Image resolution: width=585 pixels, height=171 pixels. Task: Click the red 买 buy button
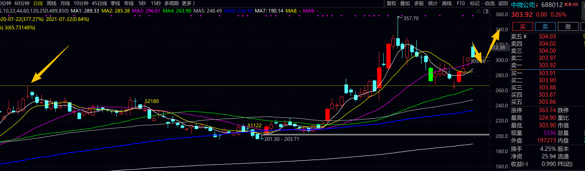tap(523, 27)
